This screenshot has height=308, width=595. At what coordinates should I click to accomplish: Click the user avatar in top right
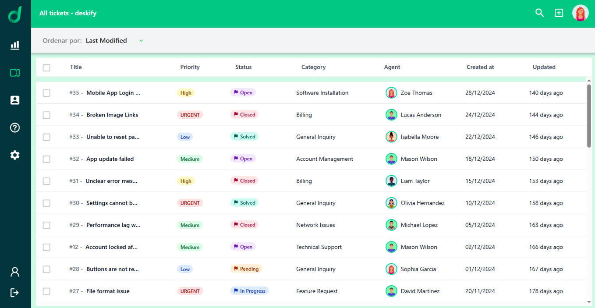pos(580,13)
